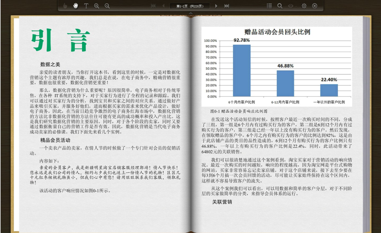This screenshot has width=381, height=233.
Task: Select the text selection tool
Action: 86,6
